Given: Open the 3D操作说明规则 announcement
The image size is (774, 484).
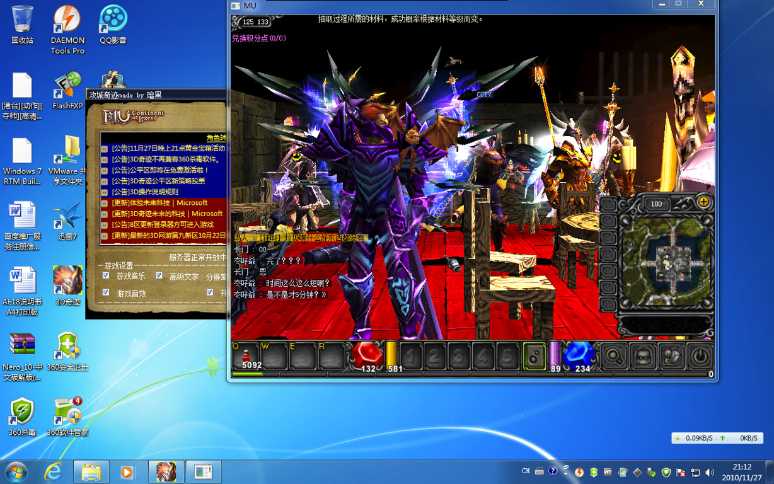Looking at the screenshot, I should point(145,192).
